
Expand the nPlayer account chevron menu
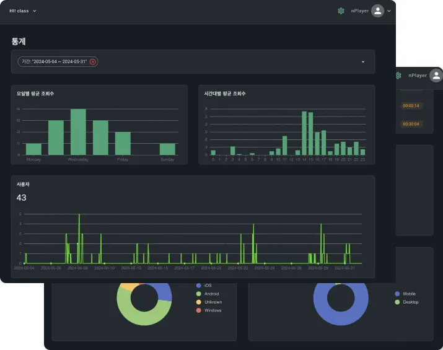click(x=389, y=11)
